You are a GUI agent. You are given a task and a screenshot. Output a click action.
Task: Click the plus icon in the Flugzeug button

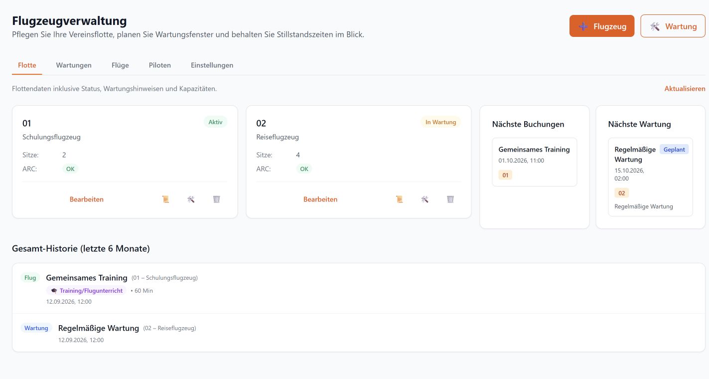point(583,26)
